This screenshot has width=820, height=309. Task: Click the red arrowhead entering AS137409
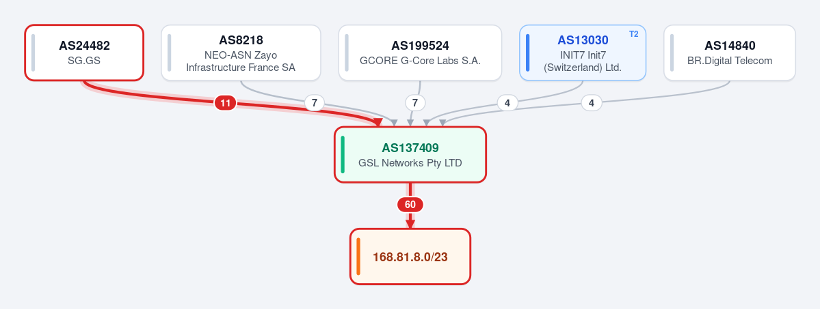377,123
